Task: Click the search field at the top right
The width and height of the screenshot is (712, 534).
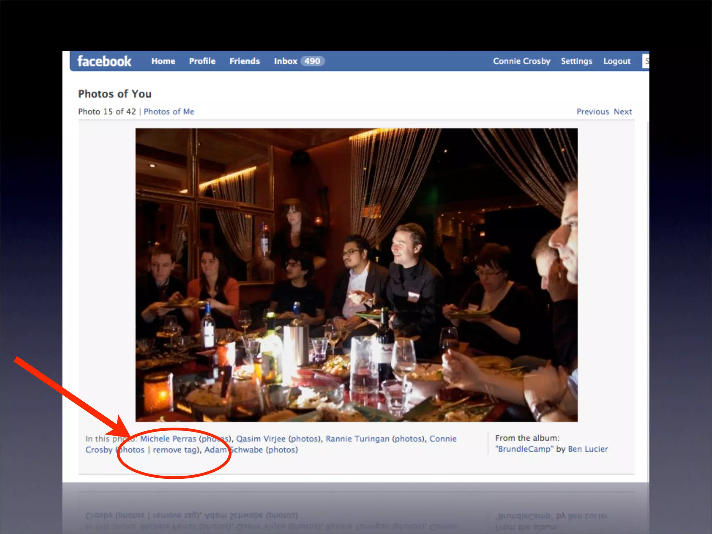Action: point(646,61)
